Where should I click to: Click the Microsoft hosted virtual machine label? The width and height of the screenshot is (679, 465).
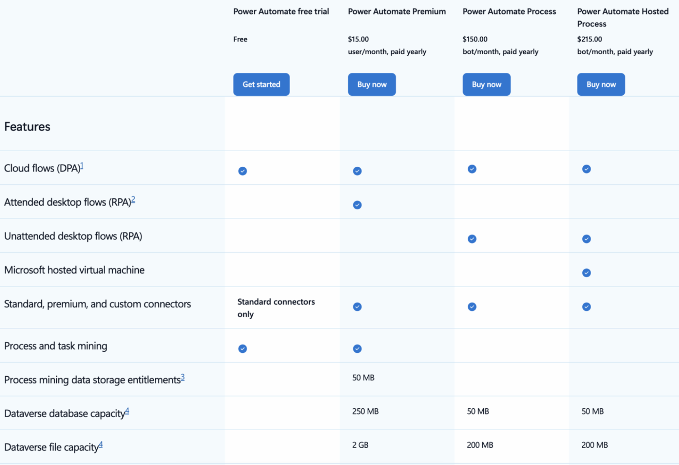pyautogui.click(x=74, y=270)
